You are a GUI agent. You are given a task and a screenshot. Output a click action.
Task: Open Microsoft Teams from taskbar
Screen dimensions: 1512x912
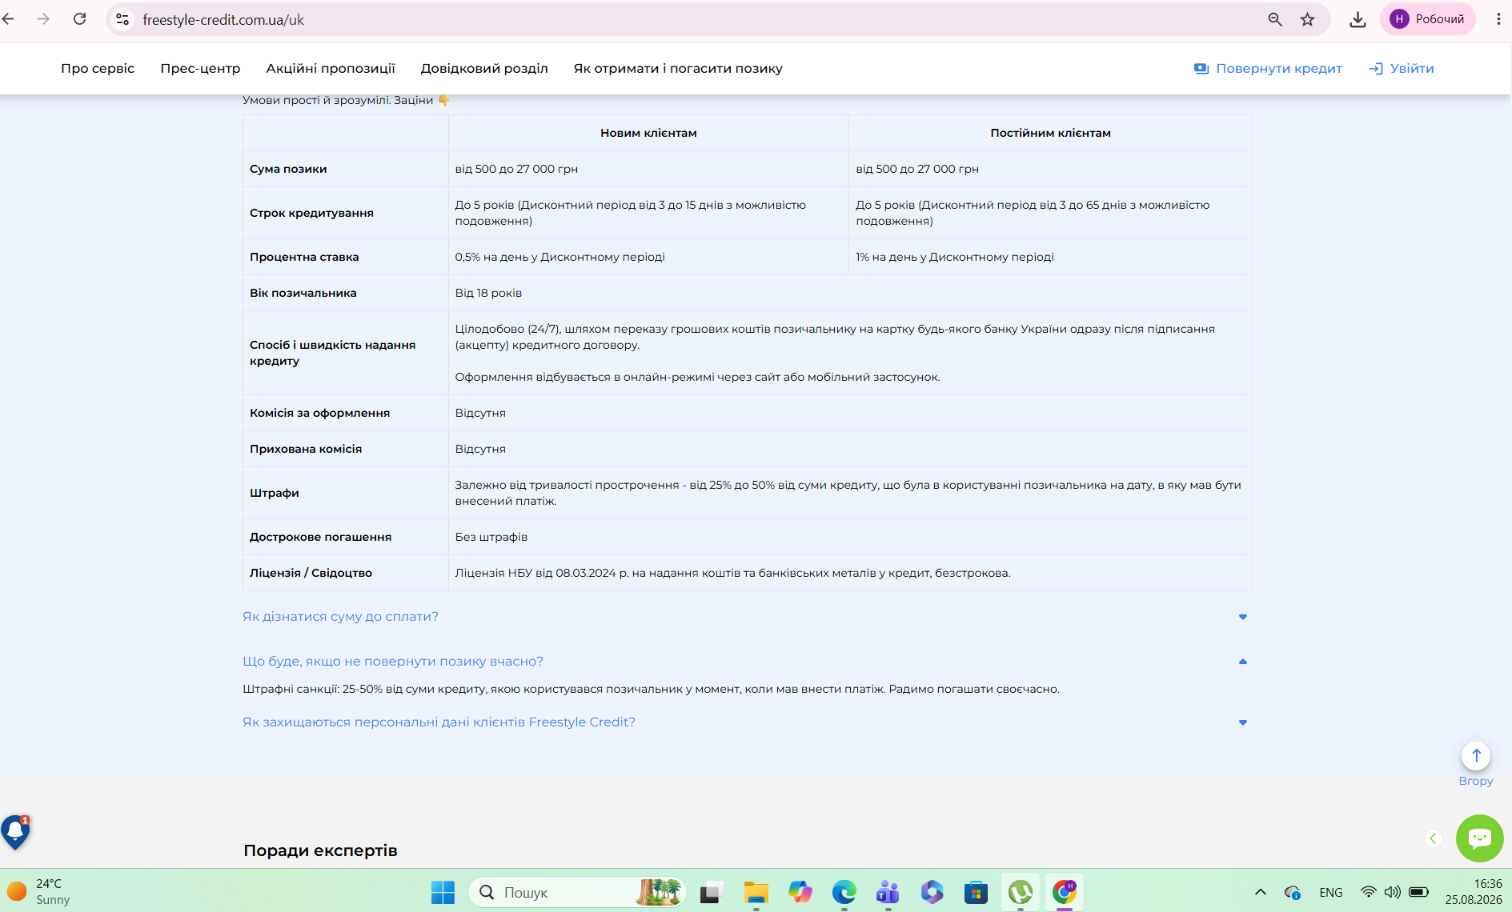888,892
